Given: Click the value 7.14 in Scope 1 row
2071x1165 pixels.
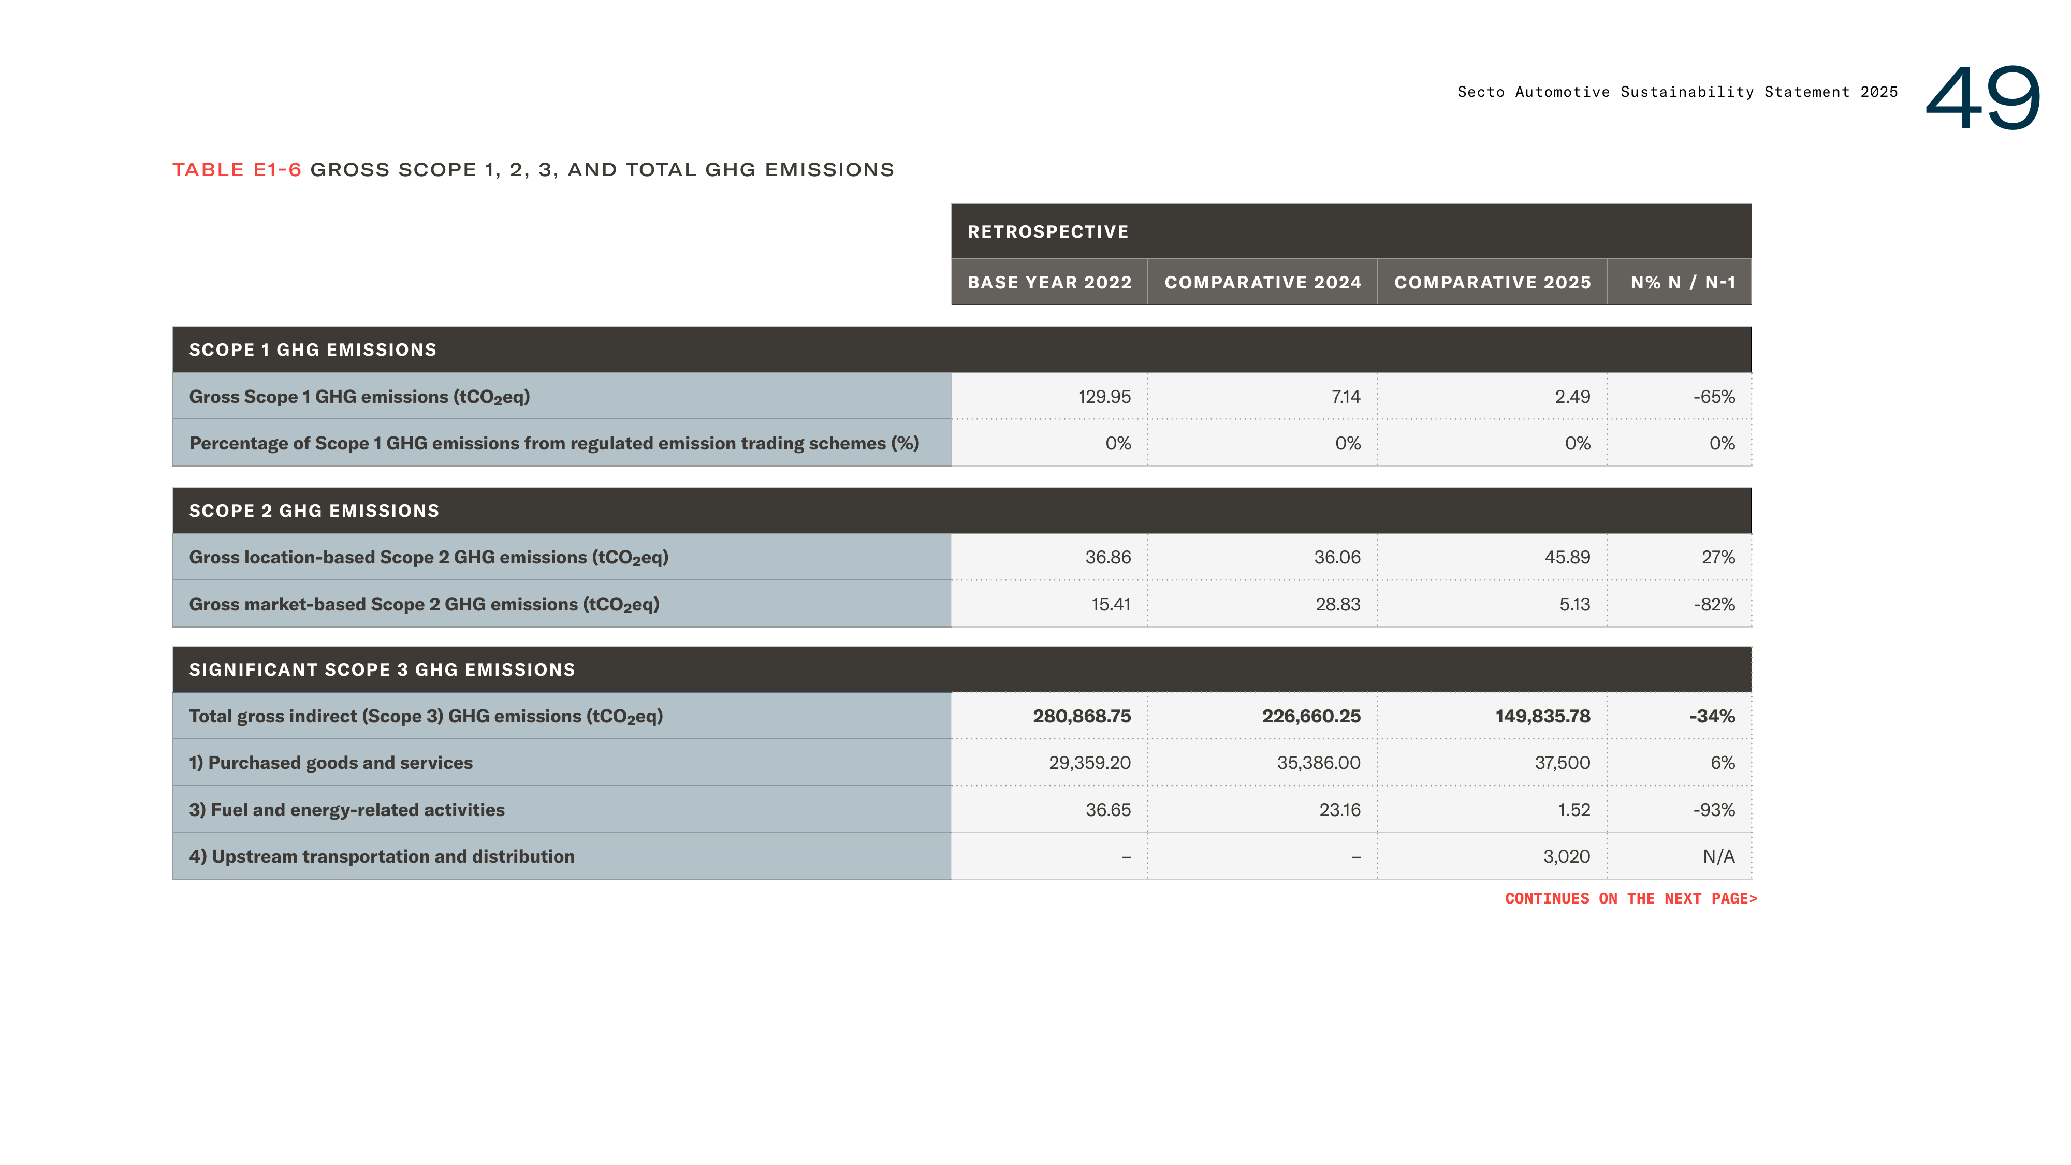Looking at the screenshot, I should click(x=1345, y=397).
